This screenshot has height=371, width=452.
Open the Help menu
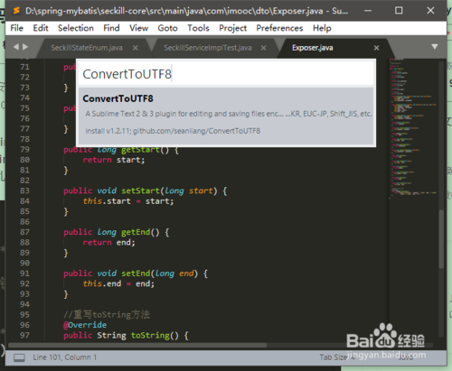click(322, 28)
